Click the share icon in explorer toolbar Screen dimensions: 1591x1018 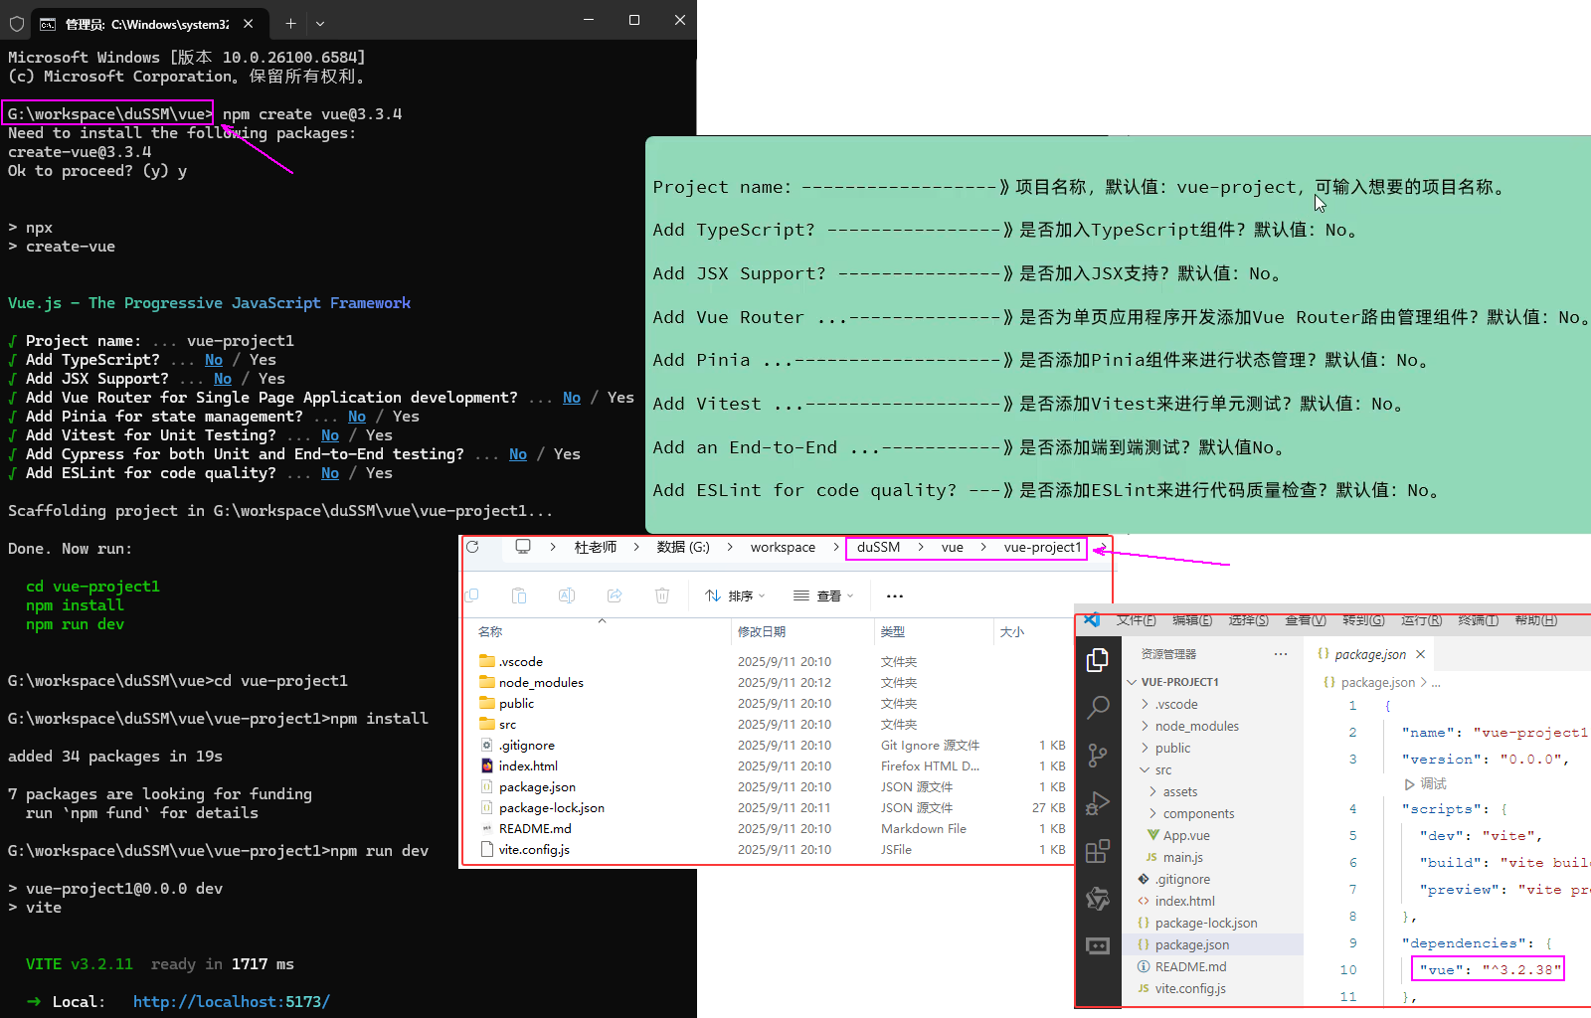(615, 595)
